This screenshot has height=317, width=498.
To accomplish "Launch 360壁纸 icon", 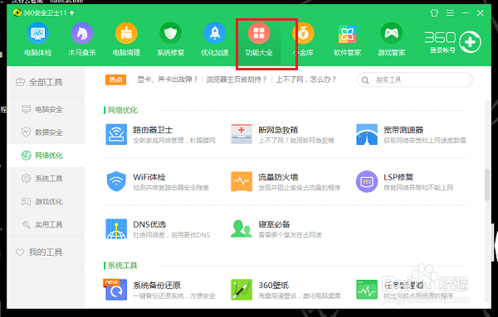I will [242, 290].
